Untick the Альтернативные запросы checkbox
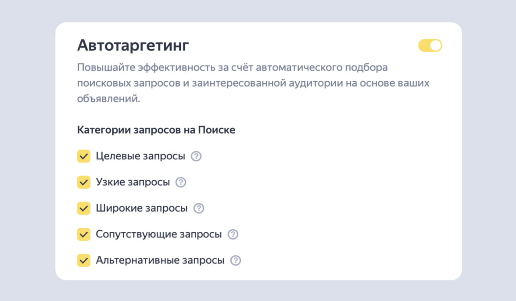The width and height of the screenshot is (516, 301). (x=84, y=260)
